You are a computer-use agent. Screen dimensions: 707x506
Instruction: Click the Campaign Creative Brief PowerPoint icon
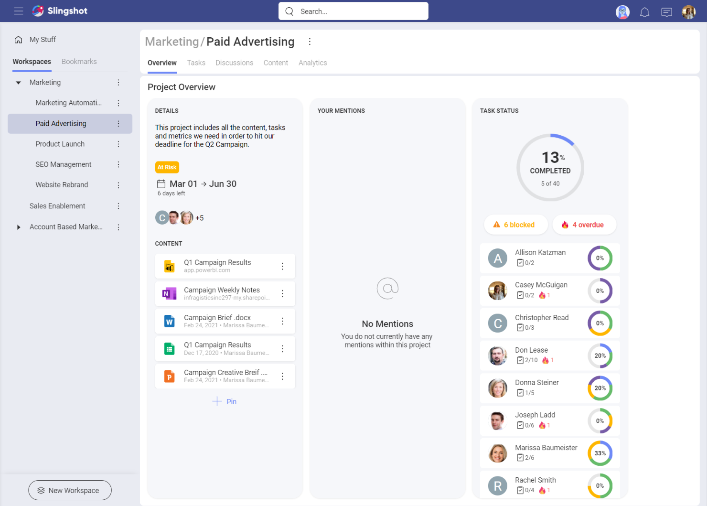click(x=170, y=376)
